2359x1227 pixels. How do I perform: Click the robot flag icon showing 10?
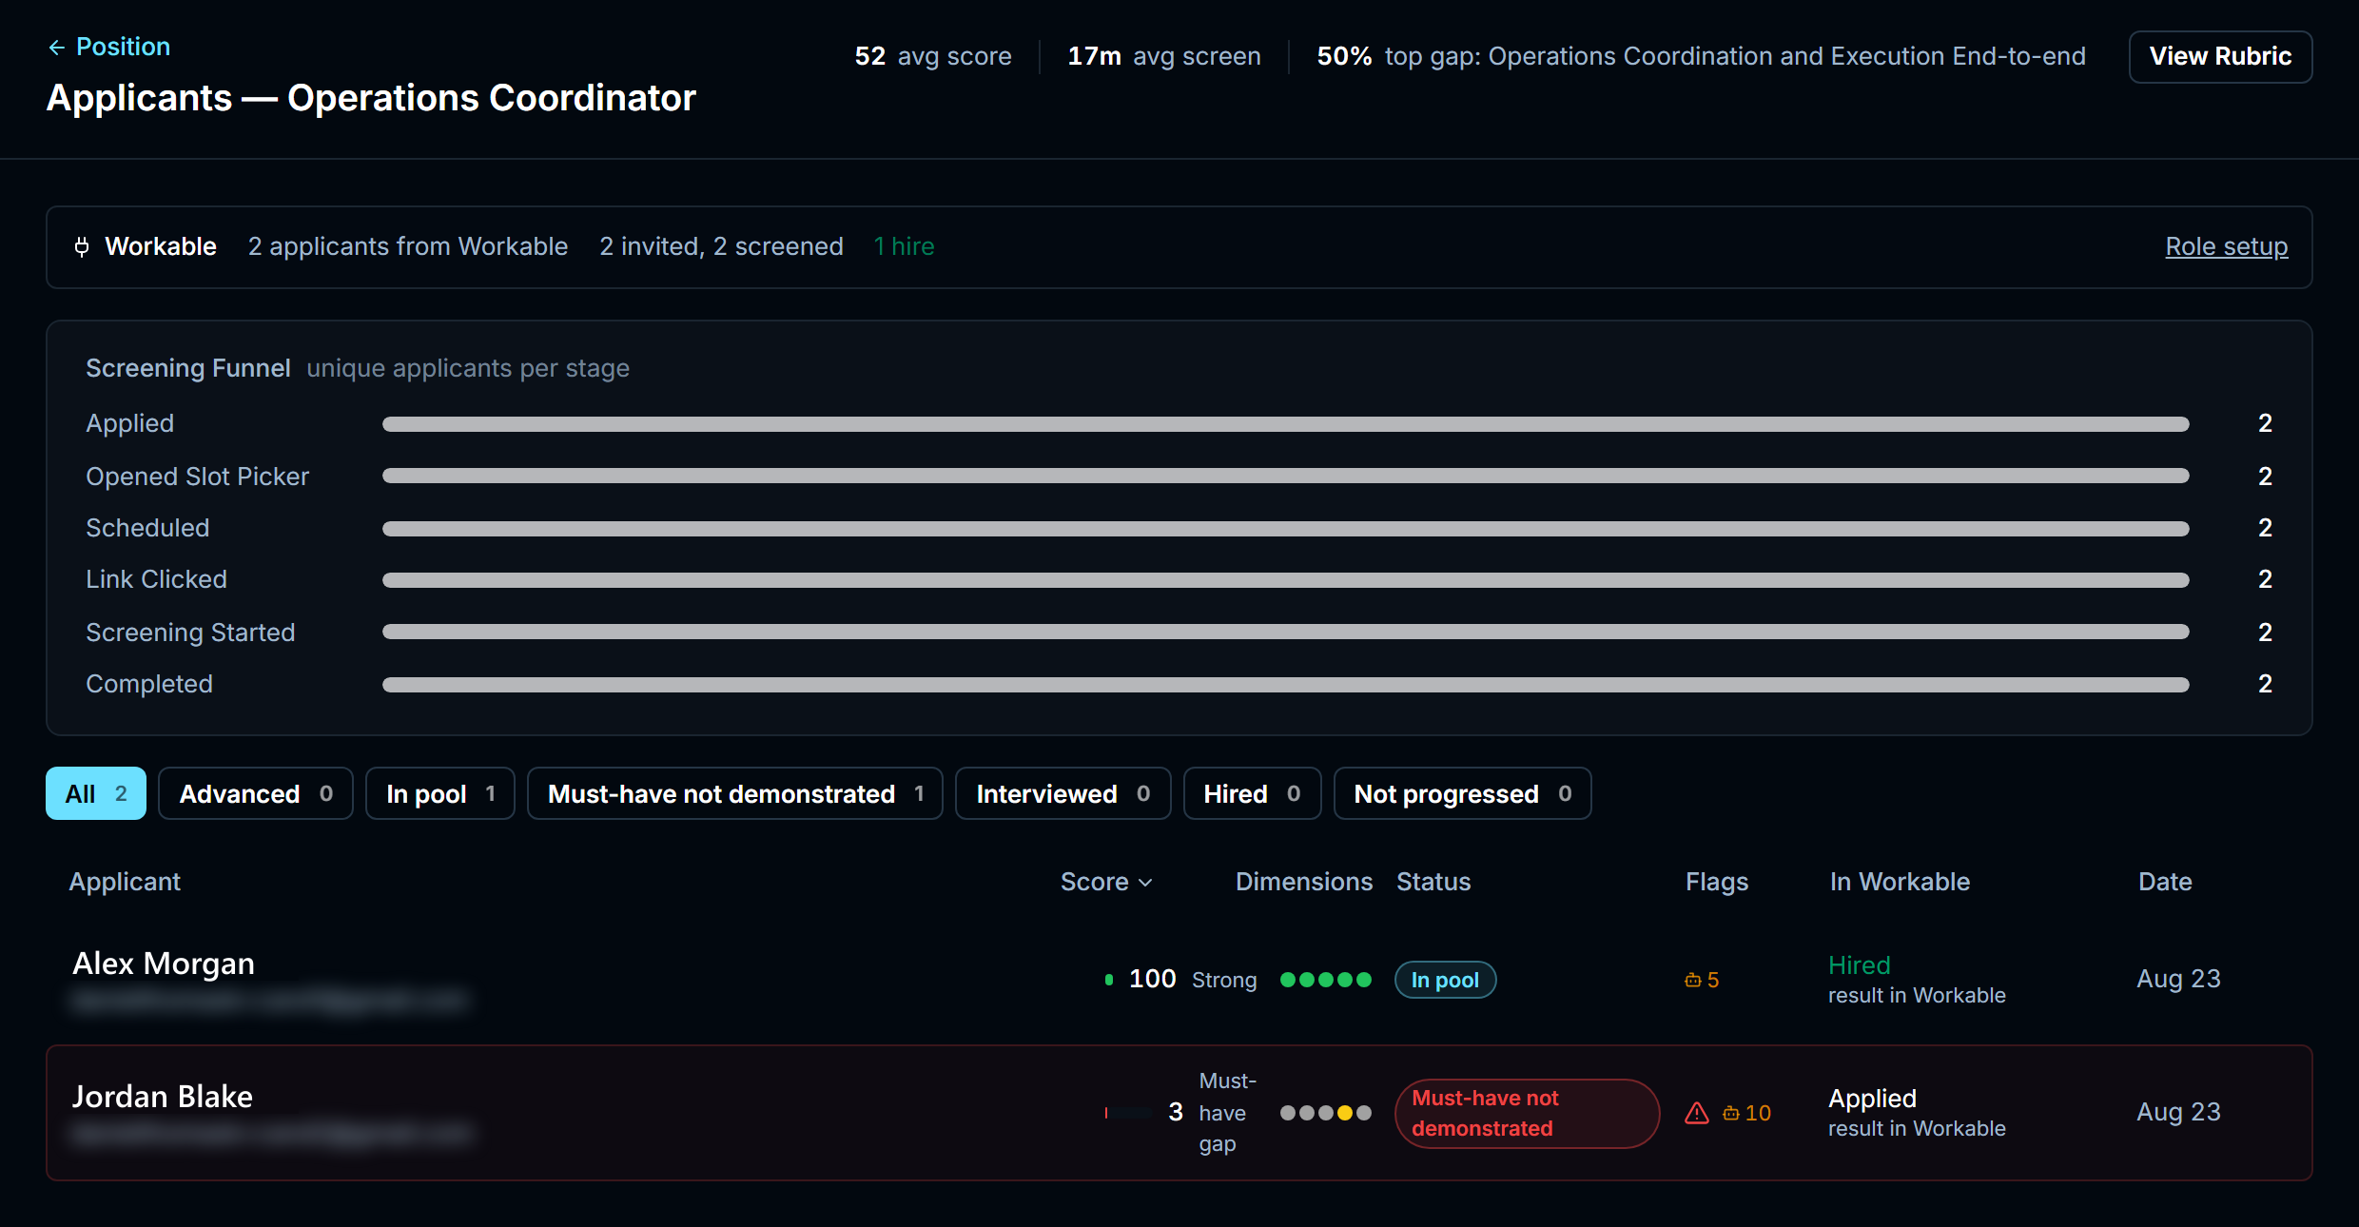[x=1731, y=1113]
